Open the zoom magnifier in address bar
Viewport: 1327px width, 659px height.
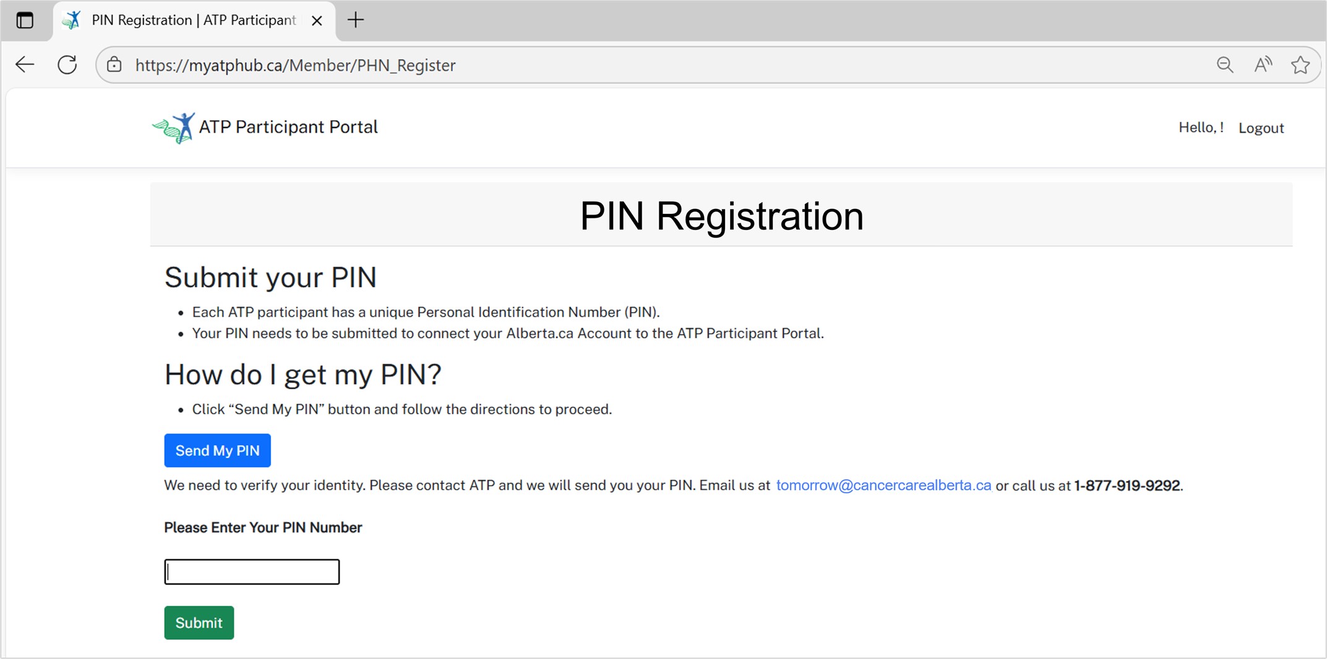pyautogui.click(x=1224, y=65)
